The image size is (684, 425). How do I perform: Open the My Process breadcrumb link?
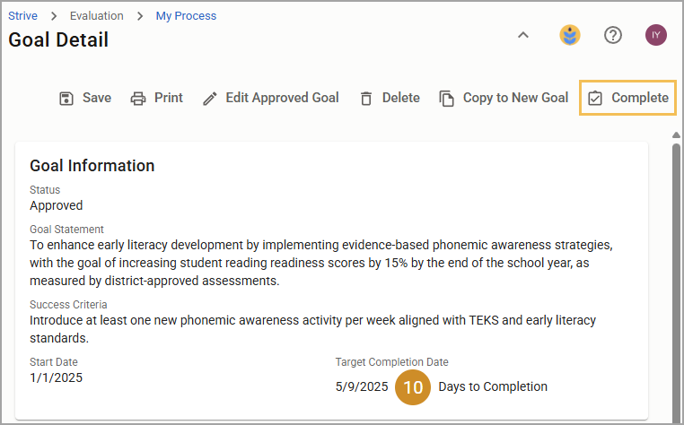click(186, 16)
